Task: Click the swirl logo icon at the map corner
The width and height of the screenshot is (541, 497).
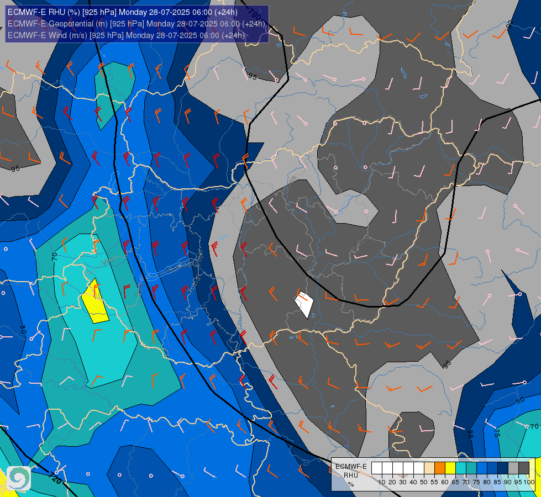Action: click(x=19, y=478)
